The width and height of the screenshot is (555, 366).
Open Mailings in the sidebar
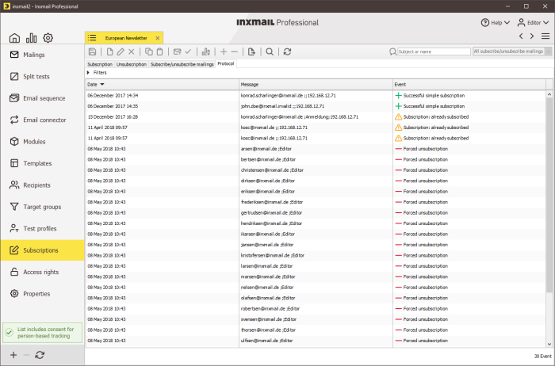pos(42,55)
